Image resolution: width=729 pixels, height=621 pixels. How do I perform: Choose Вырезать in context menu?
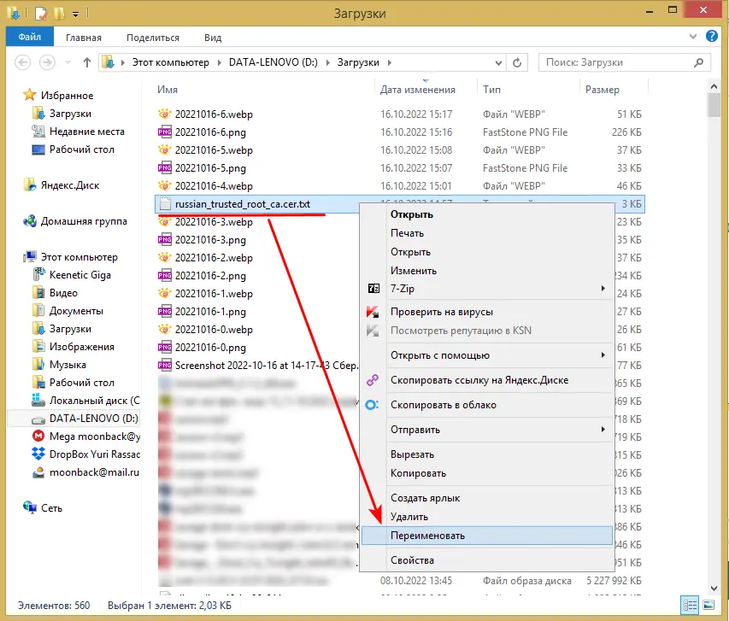(487, 454)
